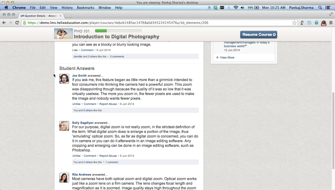This screenshot has width=335, height=190.
Task: Open the Chrome hamburger menu
Action: pos(331,23)
